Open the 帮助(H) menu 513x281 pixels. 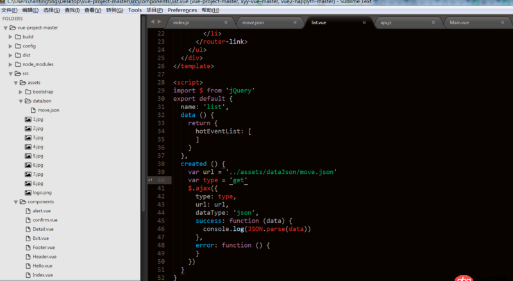click(x=210, y=10)
